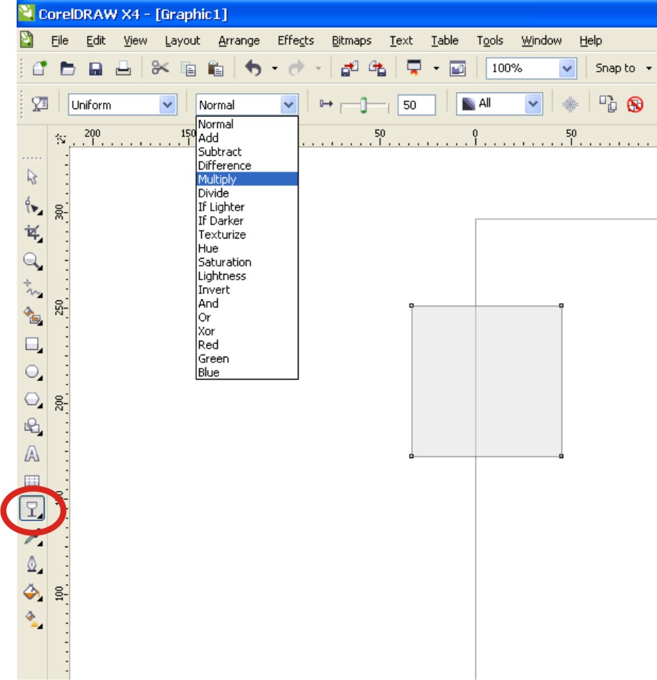Select the Table tool
The width and height of the screenshot is (657, 680).
point(32,480)
